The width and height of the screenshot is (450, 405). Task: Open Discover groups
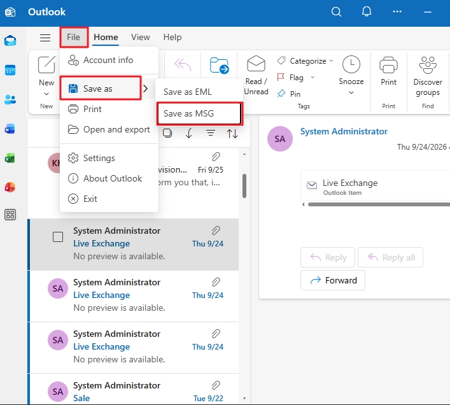428,75
